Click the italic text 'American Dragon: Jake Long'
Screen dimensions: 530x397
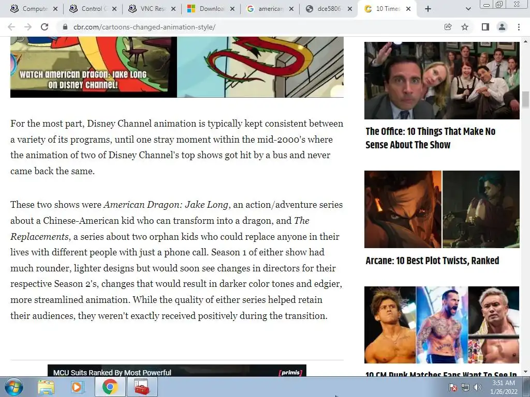click(166, 205)
